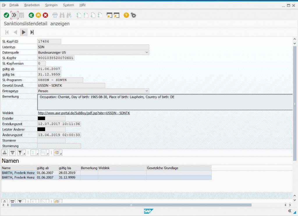Open the Datenquelle dropdown

pyautogui.click(x=146, y=52)
